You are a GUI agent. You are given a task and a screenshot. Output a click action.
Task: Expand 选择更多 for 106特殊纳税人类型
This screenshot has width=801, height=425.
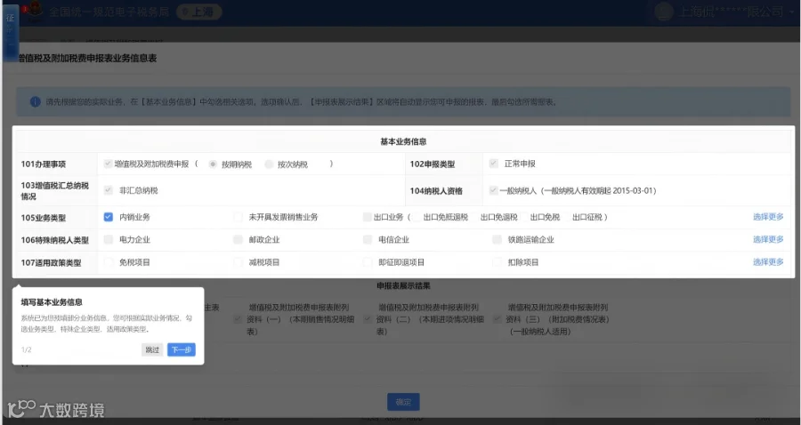[x=768, y=239]
